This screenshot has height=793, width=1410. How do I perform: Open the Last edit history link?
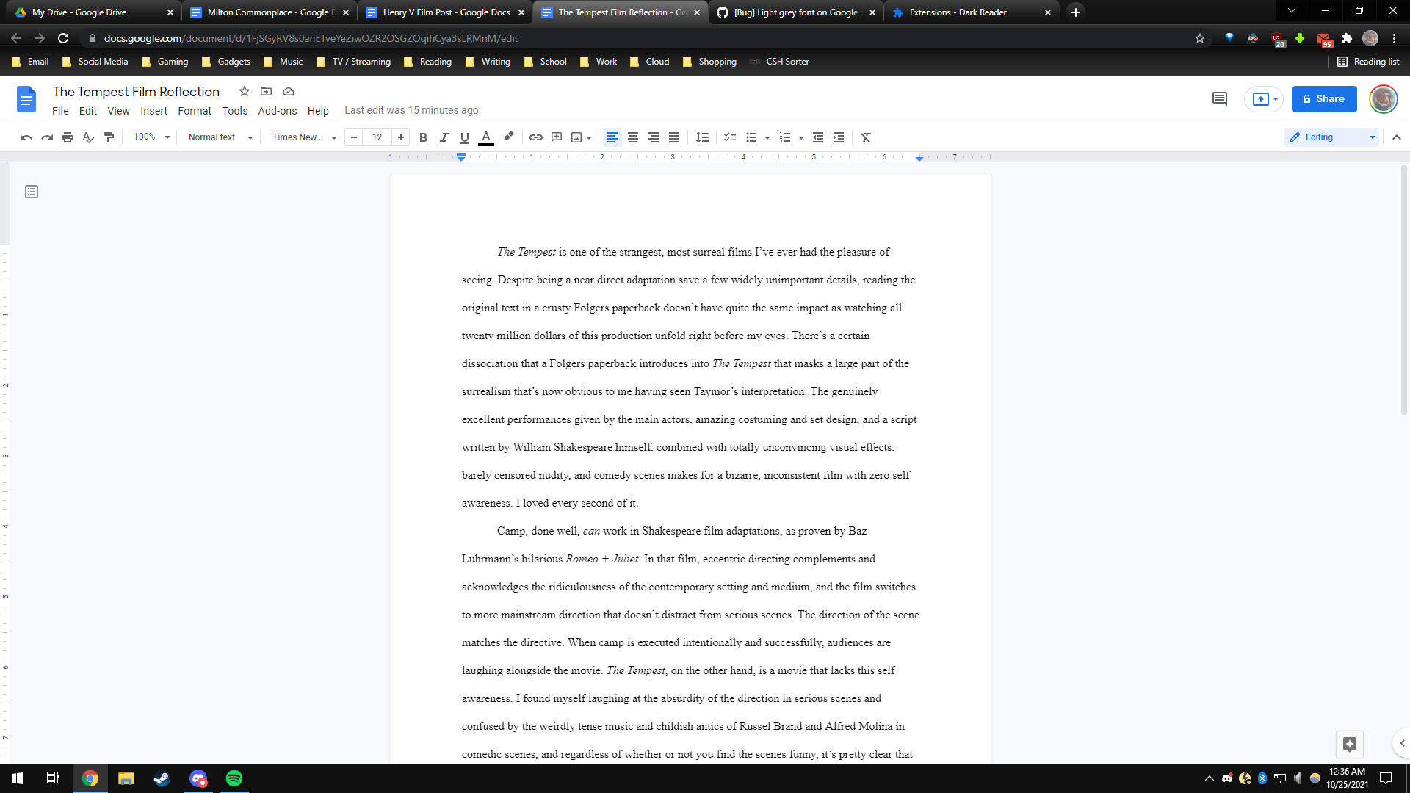coord(411,110)
